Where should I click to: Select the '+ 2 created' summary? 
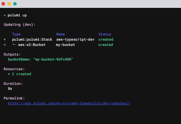pyautogui.click(x=20, y=74)
